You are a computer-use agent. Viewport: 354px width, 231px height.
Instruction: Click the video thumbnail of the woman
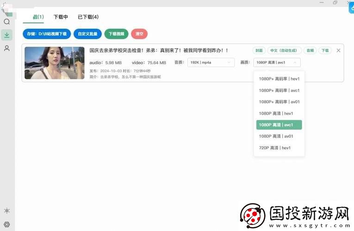pyautogui.click(x=55, y=63)
